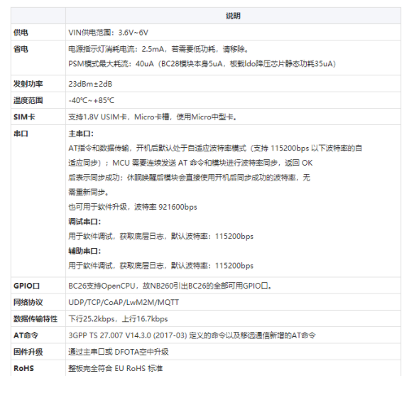Click the line starting AT指令和数据传输
This screenshot has width=409, height=393.
tap(215, 148)
